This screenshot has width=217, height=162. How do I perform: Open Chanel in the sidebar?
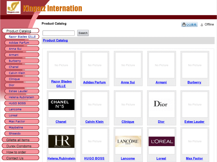pyautogui.click(x=22, y=67)
